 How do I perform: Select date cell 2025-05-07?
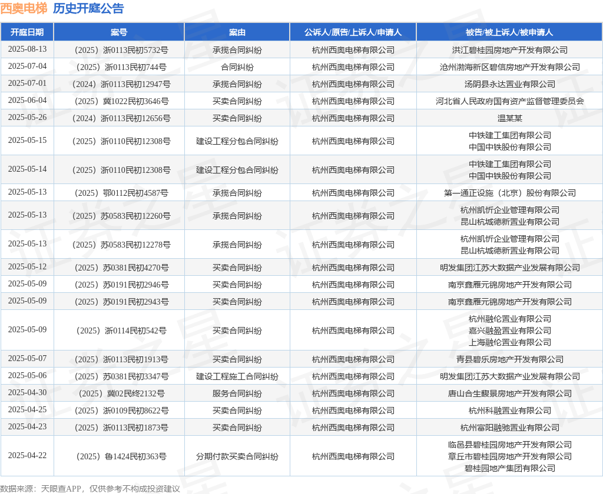click(x=27, y=358)
